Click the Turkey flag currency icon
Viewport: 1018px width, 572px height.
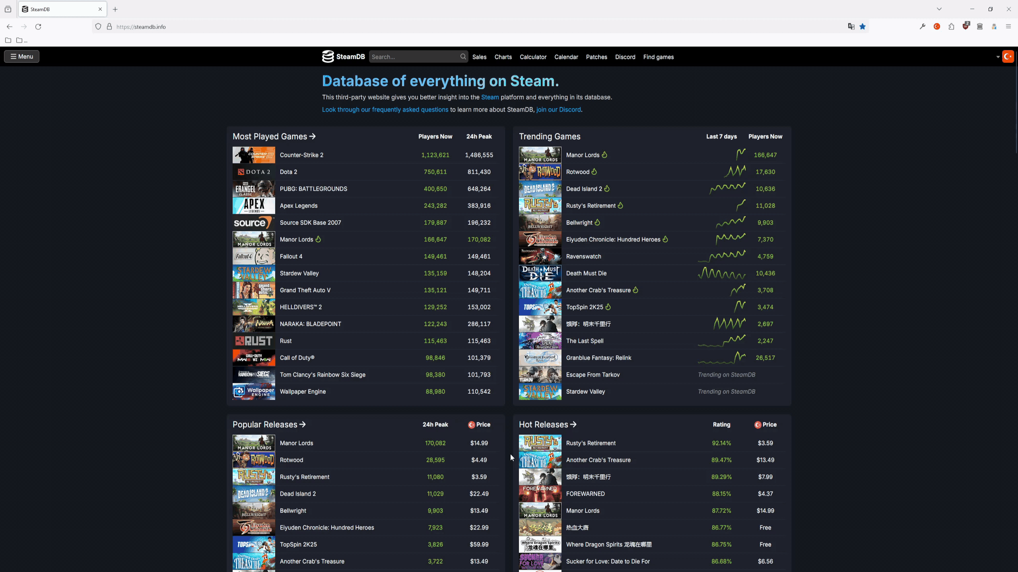coord(1008,57)
